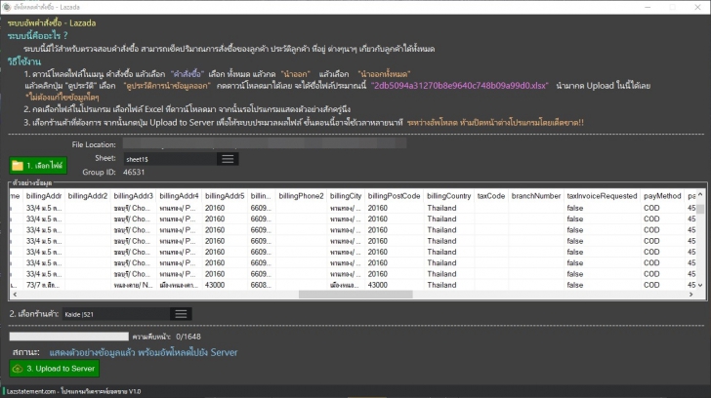Click the billingAddr column header
Screen dimensions: 711x398
click(x=44, y=196)
